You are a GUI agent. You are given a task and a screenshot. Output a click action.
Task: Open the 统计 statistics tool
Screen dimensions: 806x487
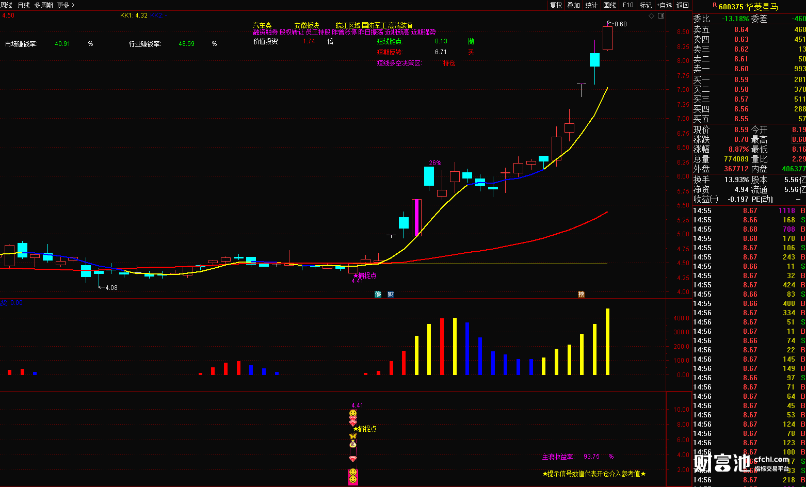point(592,5)
